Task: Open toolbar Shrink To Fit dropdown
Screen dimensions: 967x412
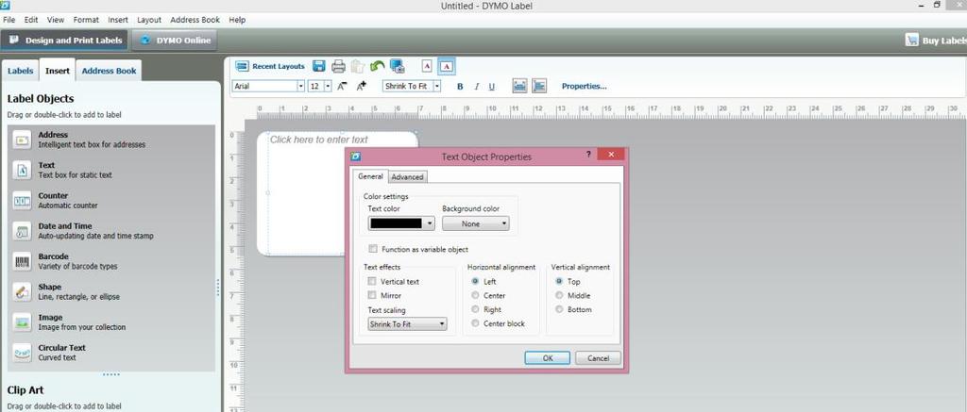Action: [x=437, y=86]
